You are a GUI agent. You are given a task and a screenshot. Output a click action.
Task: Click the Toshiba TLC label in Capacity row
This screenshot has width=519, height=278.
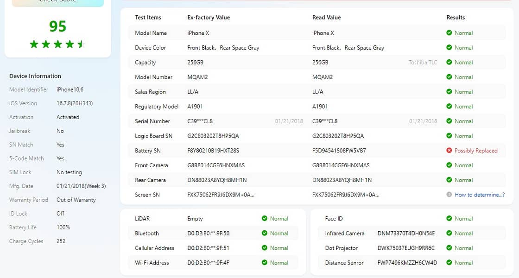point(423,62)
